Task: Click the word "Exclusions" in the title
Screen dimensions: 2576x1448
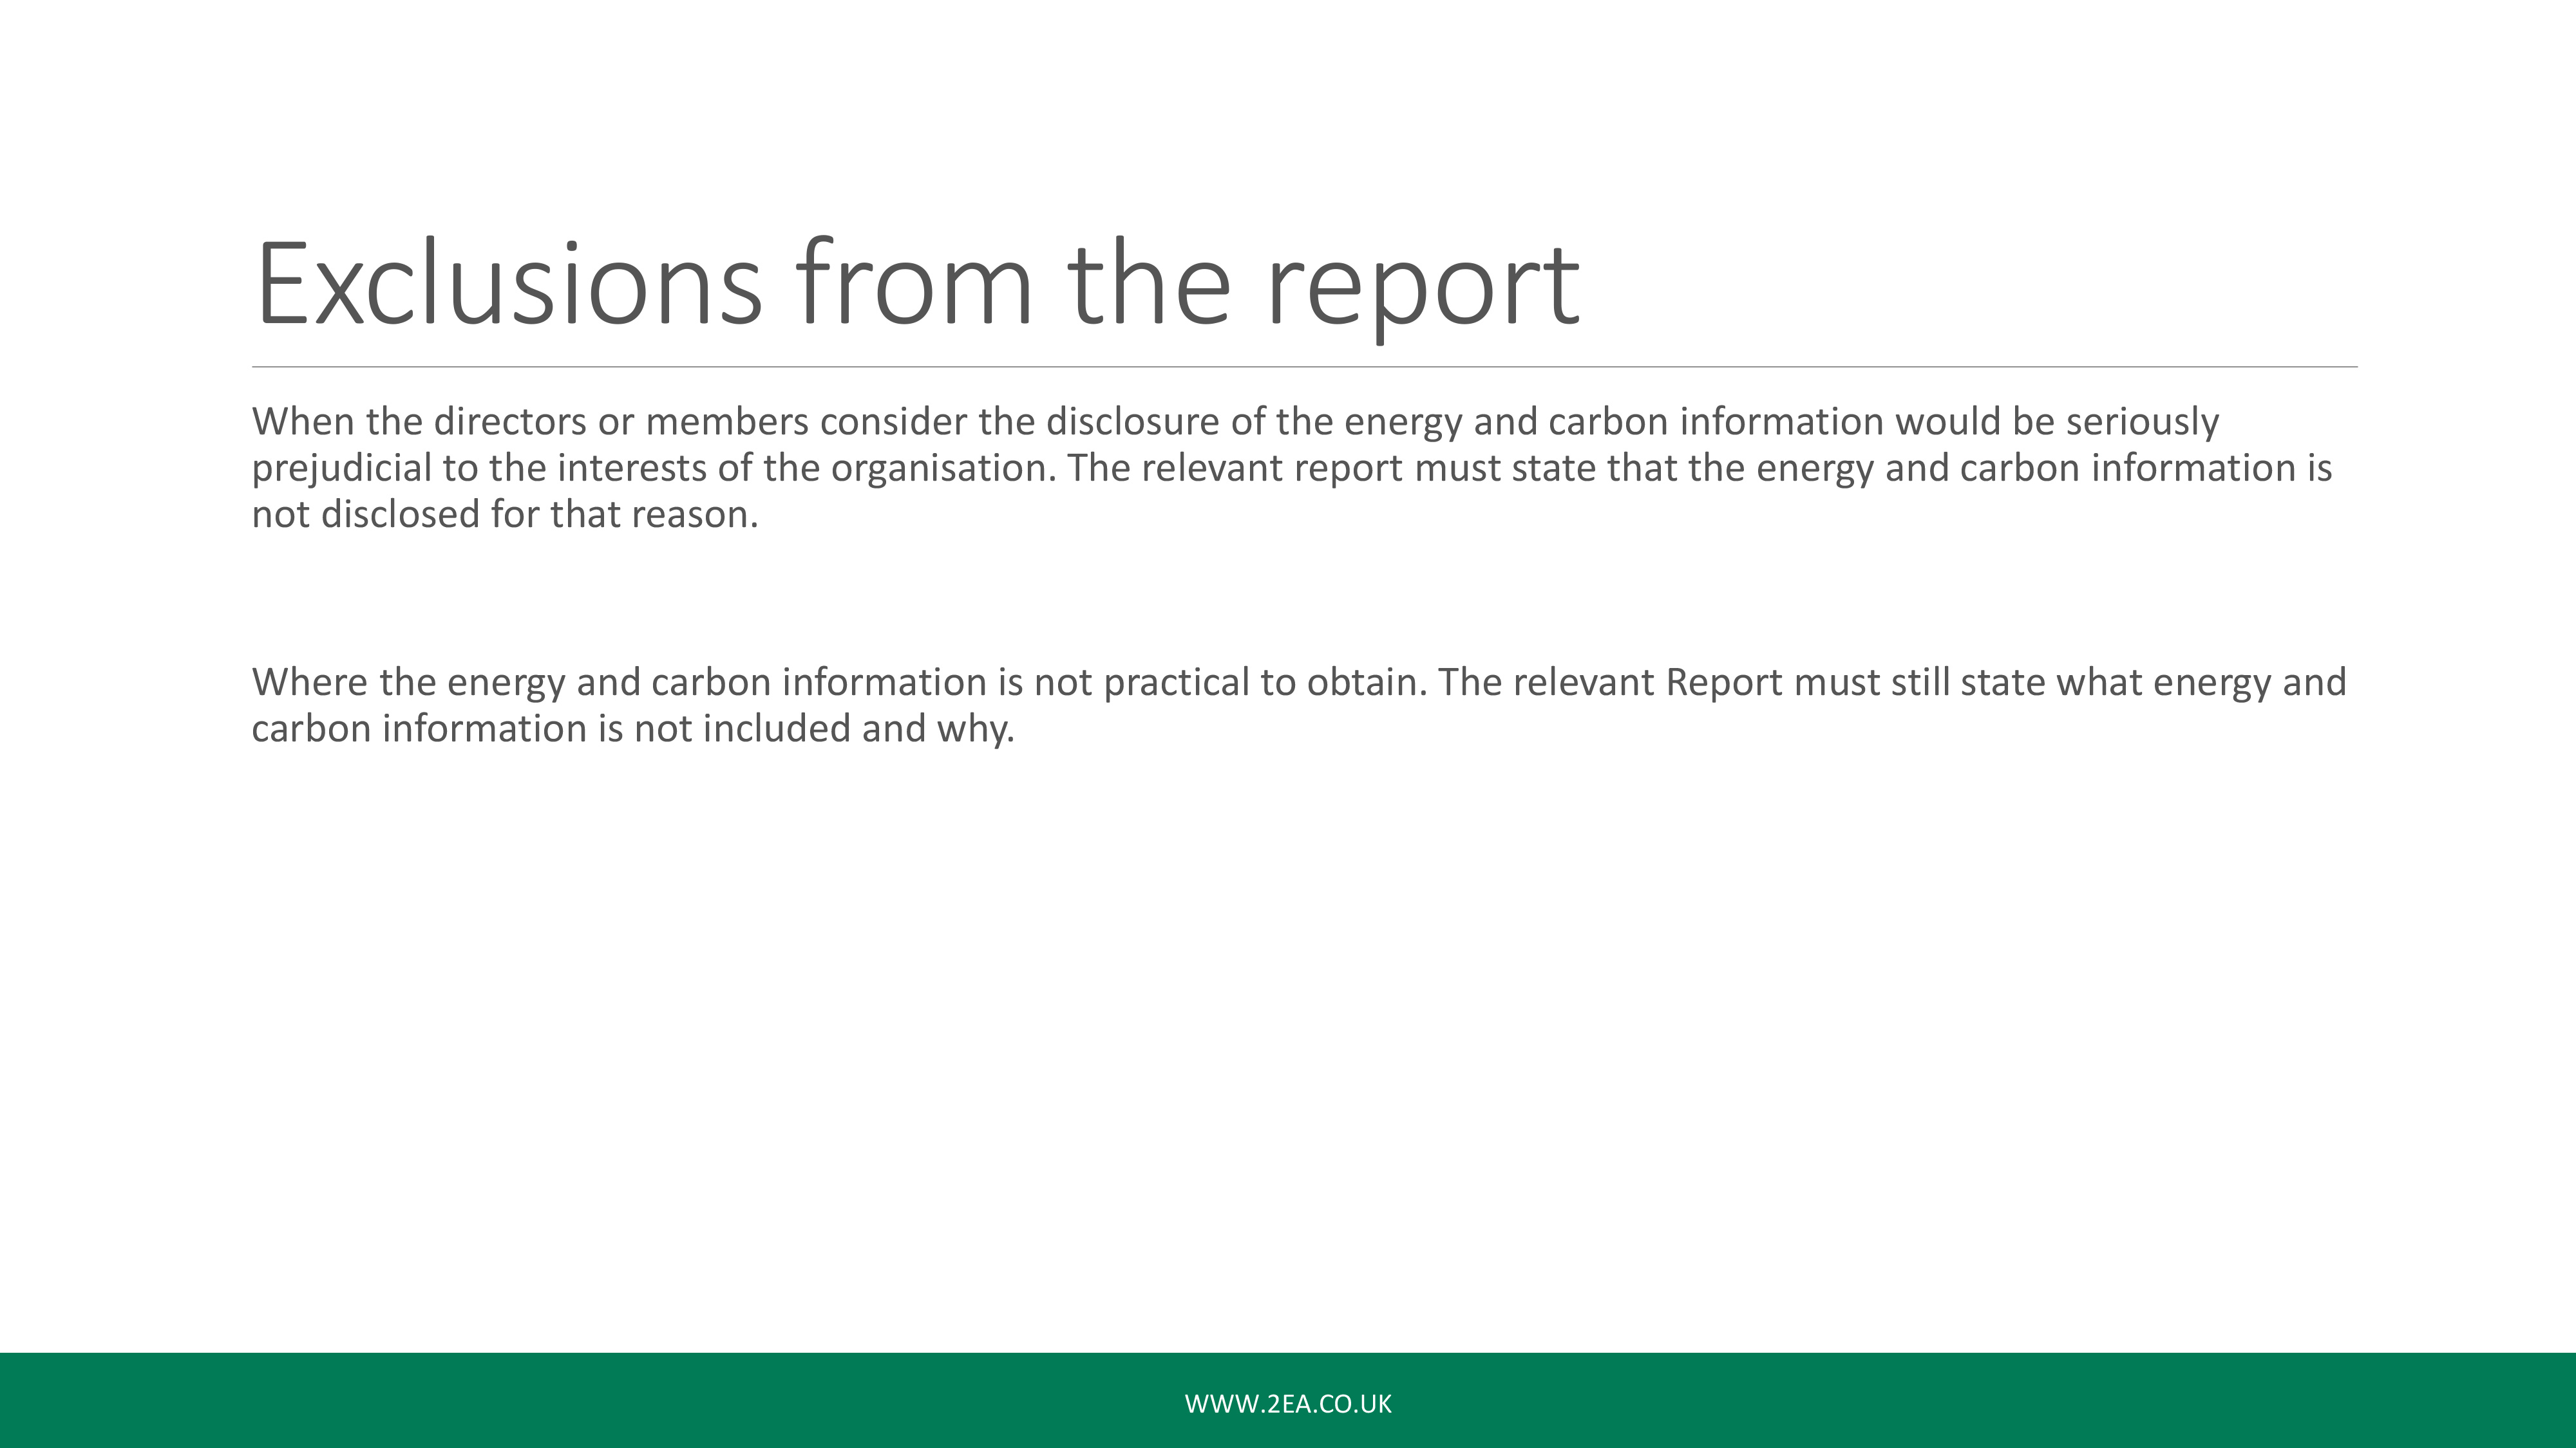Action: pos(509,283)
